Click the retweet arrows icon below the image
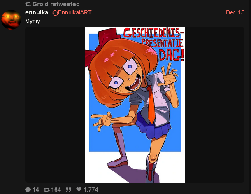Image resolution: width=251 pixels, height=194 pixels. coord(47,189)
